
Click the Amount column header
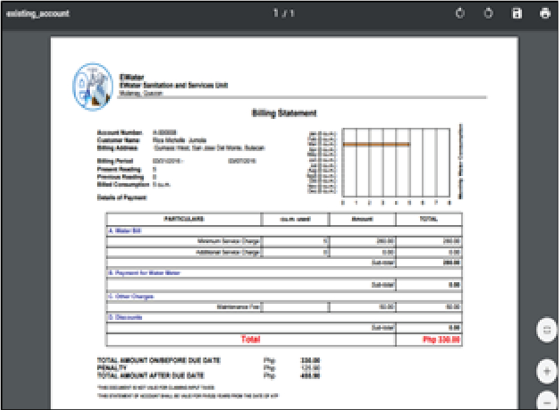point(361,219)
